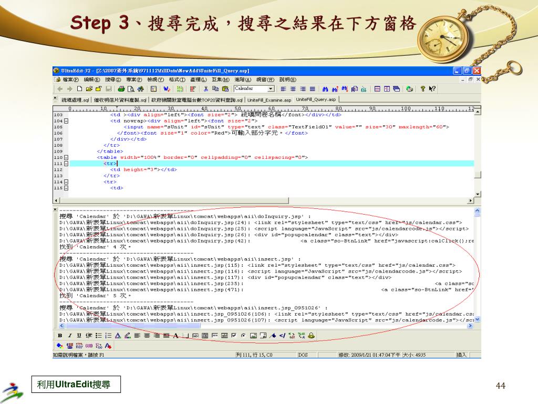Click the New File icon

pyautogui.click(x=80, y=88)
